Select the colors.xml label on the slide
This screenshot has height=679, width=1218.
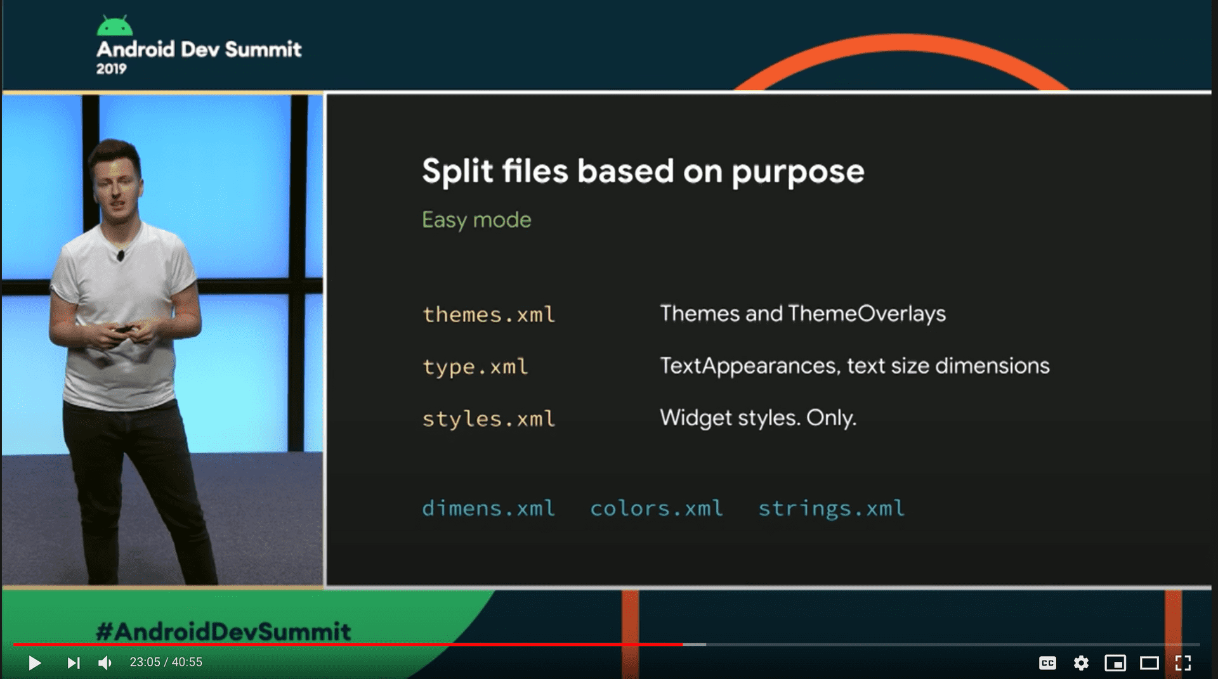[656, 508]
